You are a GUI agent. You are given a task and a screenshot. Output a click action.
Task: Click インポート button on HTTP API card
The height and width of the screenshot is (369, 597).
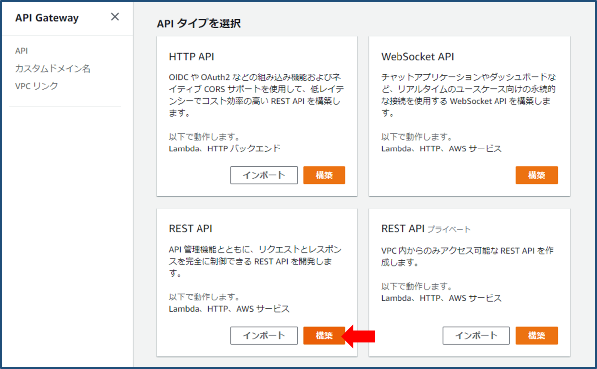click(264, 175)
